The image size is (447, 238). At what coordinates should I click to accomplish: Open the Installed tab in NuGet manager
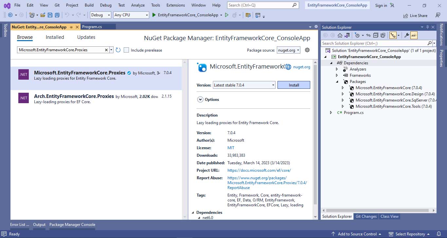[x=55, y=37]
